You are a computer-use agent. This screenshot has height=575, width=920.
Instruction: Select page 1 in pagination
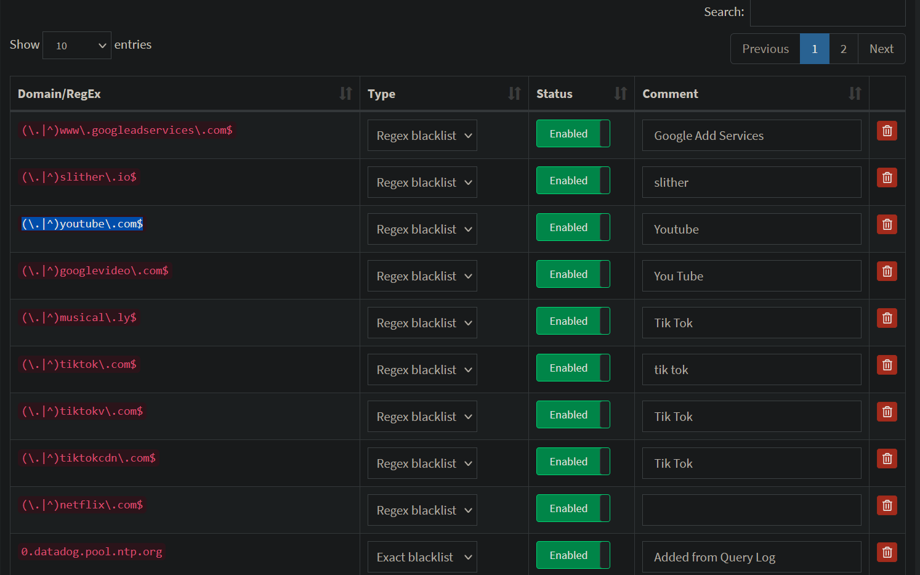pyautogui.click(x=815, y=49)
